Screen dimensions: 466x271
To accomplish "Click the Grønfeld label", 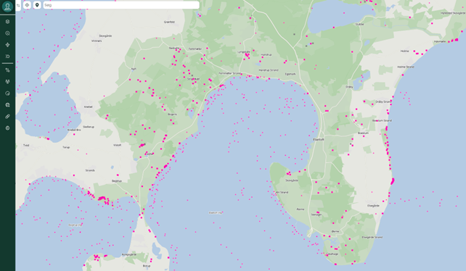I will coord(169,22).
